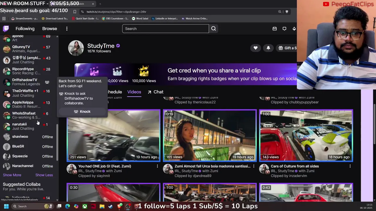Collapse list with Show Less
The width and height of the screenshot is (376, 211).
pyautogui.click(x=44, y=175)
